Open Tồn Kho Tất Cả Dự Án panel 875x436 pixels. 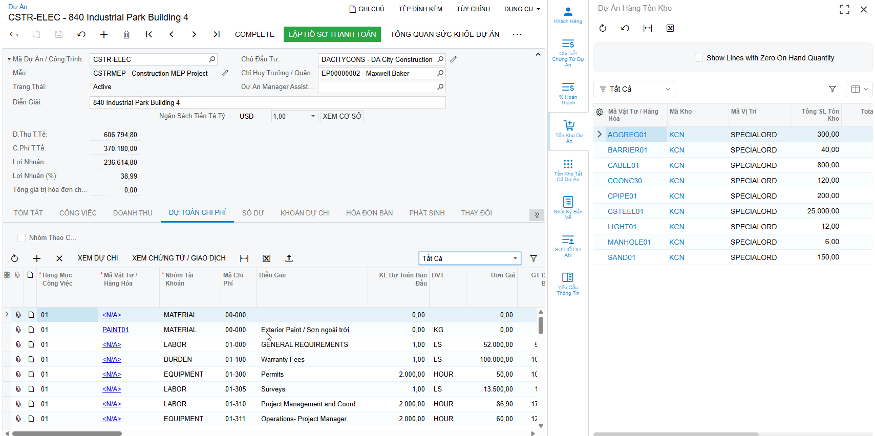click(568, 170)
